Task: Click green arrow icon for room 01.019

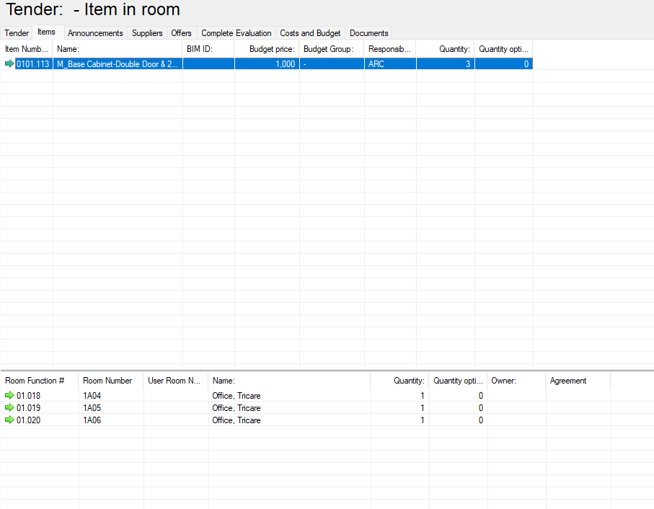Action: [x=9, y=408]
